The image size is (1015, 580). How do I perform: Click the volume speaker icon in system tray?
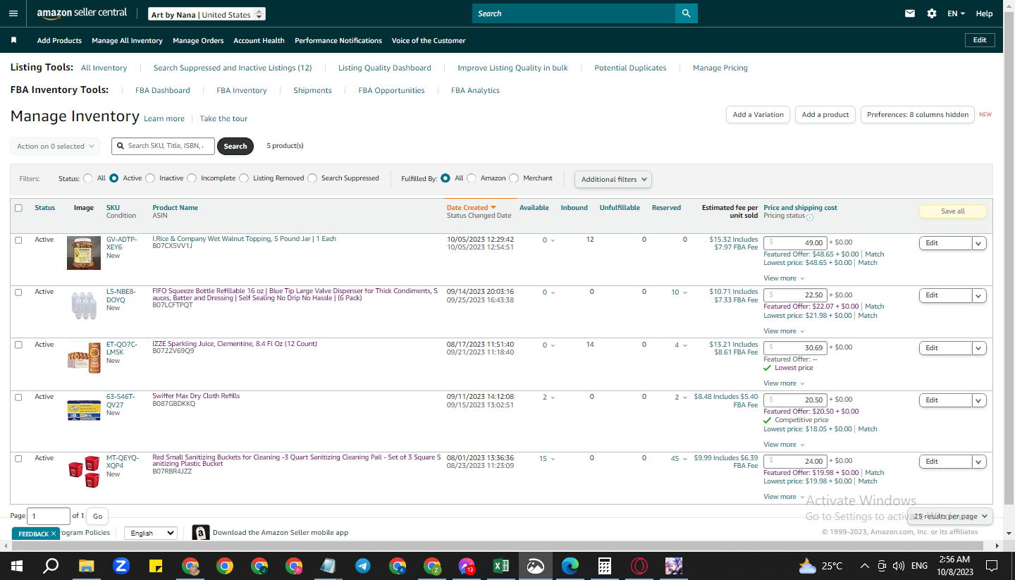[x=898, y=566]
